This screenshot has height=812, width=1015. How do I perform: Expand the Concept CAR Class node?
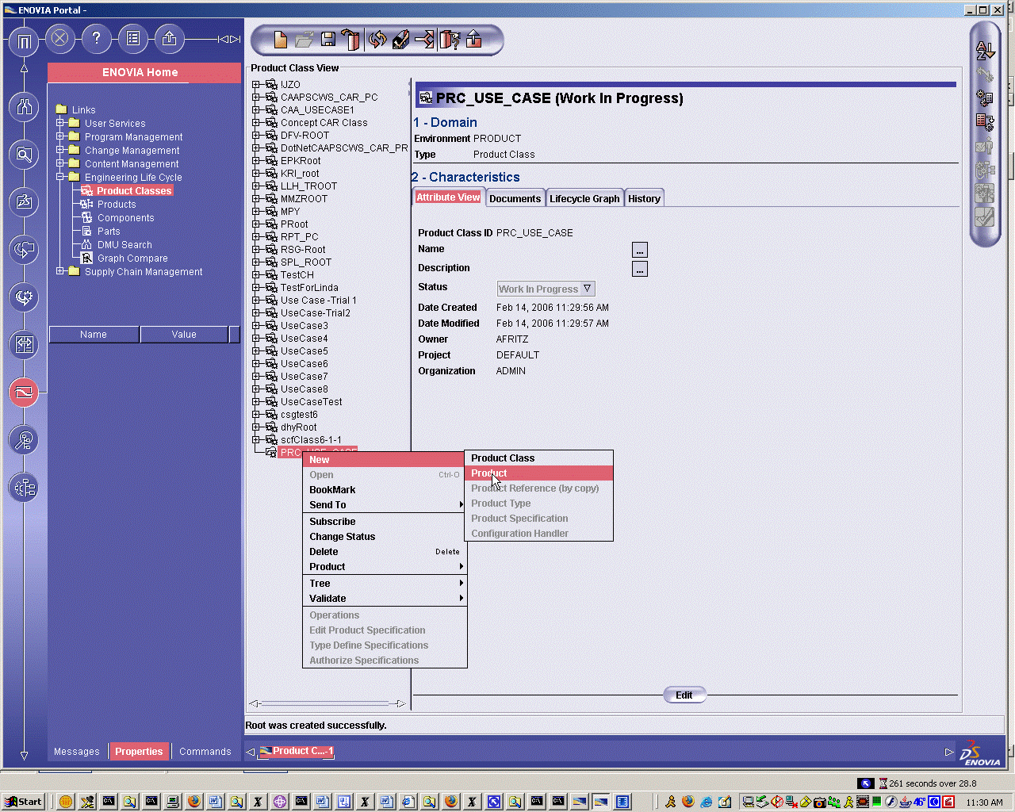coord(256,122)
